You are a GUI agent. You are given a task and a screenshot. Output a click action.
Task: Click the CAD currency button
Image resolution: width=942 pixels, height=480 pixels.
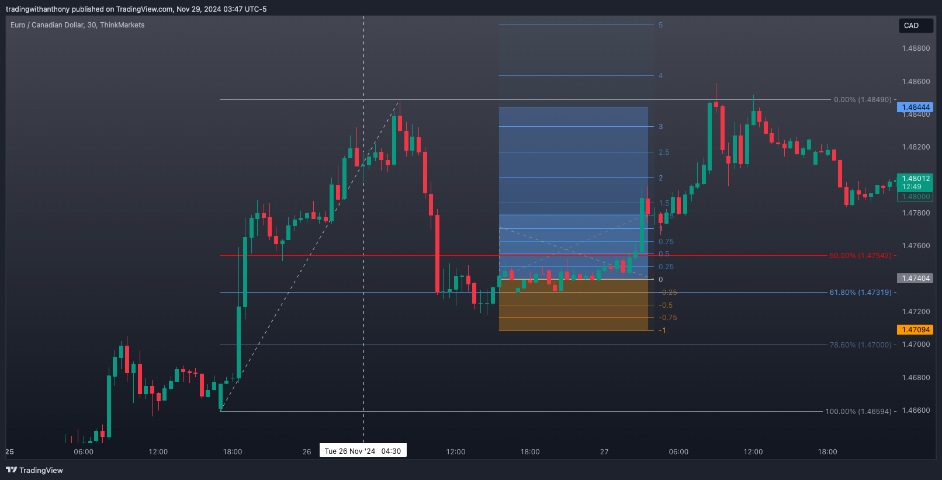[x=916, y=26]
